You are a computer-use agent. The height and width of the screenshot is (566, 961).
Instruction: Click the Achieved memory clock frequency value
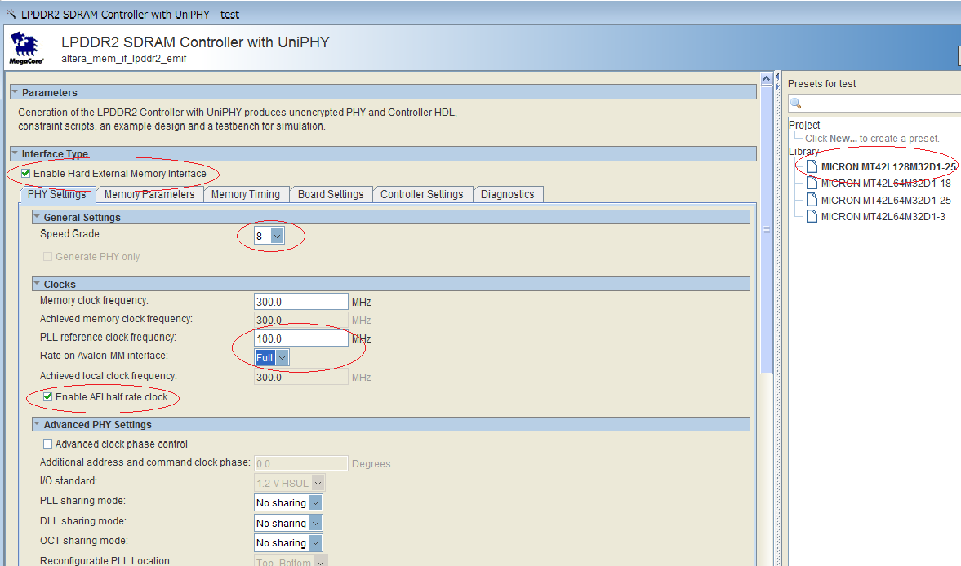pos(301,320)
